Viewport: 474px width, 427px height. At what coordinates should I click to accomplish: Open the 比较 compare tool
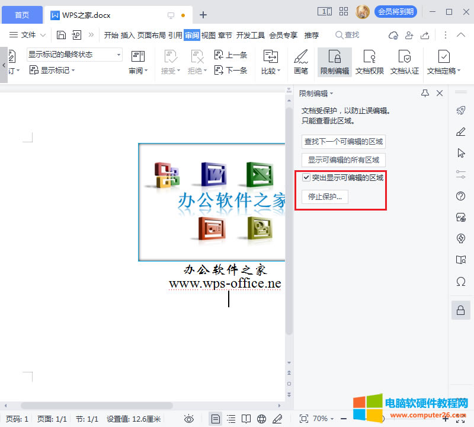coord(271,62)
